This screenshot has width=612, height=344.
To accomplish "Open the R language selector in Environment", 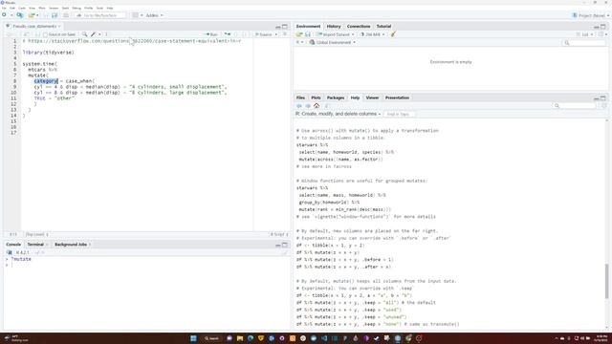I will (299, 42).
